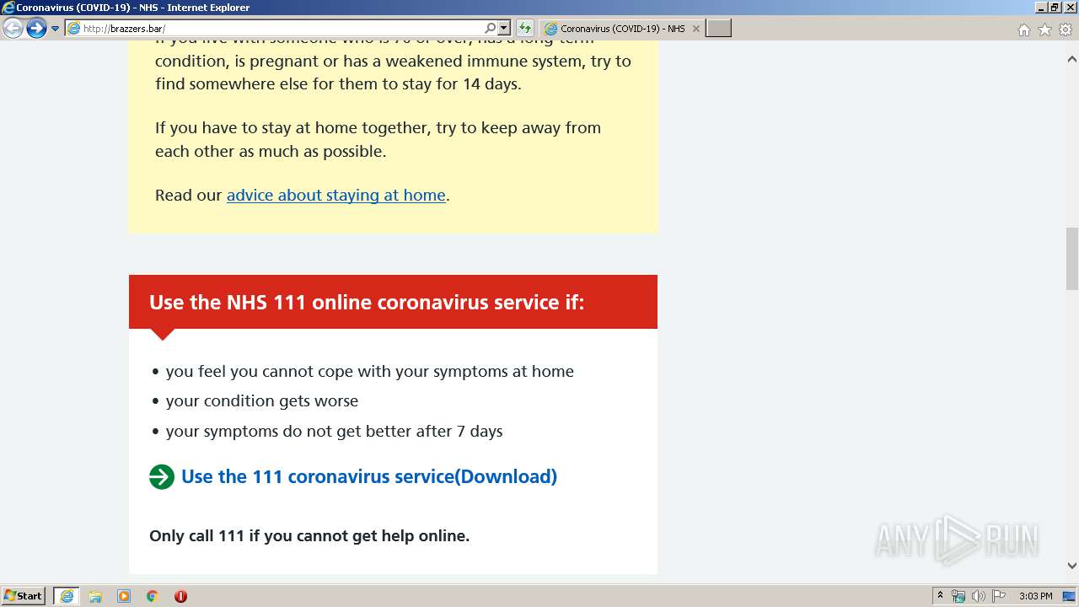Click the green arrow icon beside 111 service
The image size is (1079, 607).
pos(162,477)
